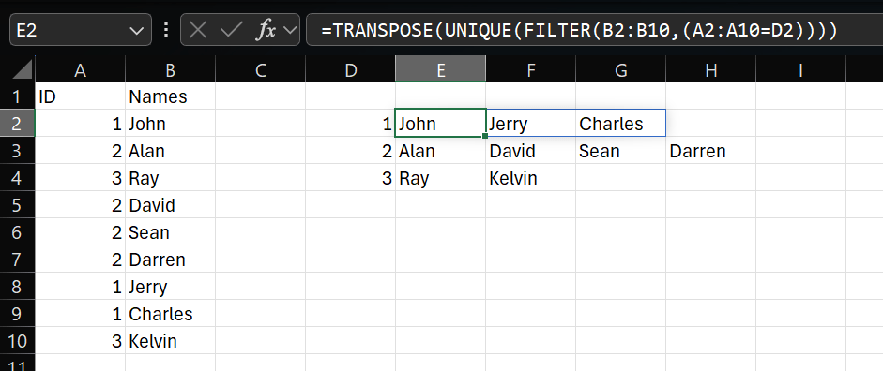Select row 2 header
This screenshot has height=371, width=883.
pos(17,123)
